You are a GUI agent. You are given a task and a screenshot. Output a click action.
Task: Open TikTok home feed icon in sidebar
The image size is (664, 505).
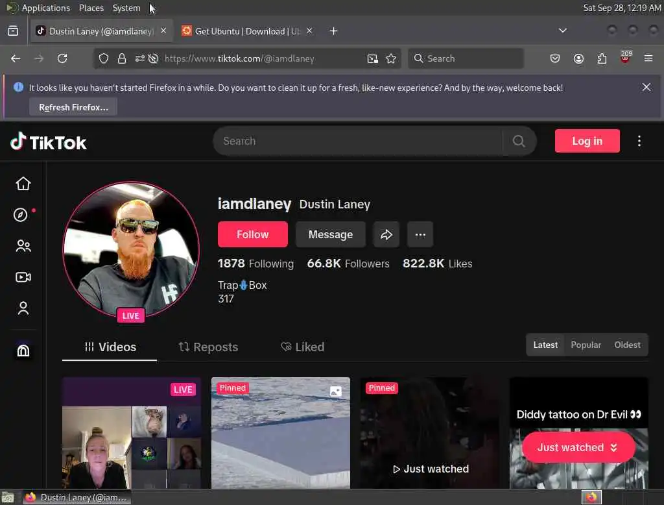point(23,184)
